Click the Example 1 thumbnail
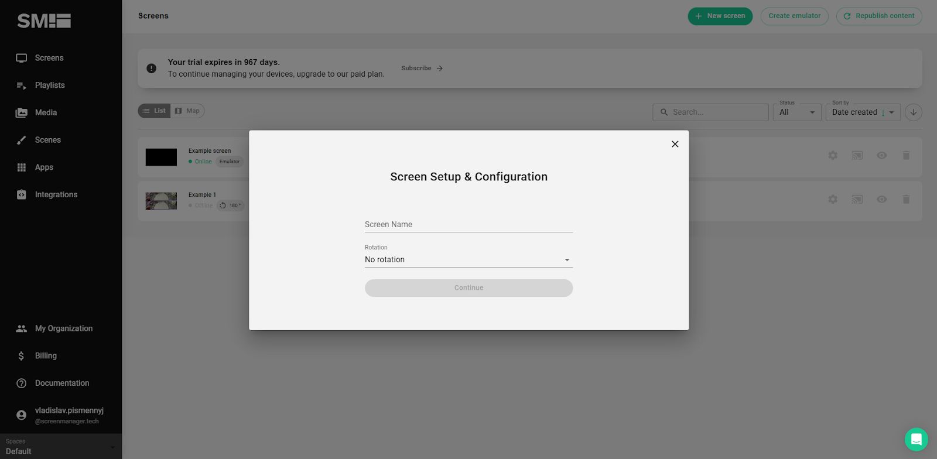Viewport: 937px width, 459px height. tap(161, 201)
